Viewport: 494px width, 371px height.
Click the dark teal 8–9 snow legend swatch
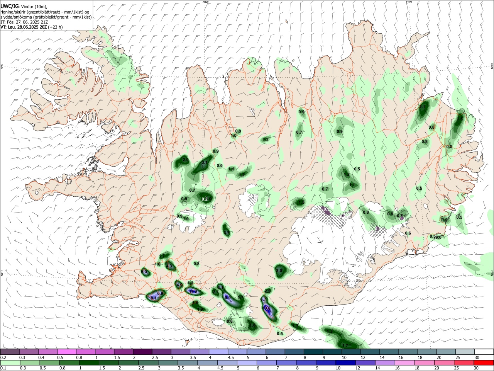pos(313,352)
